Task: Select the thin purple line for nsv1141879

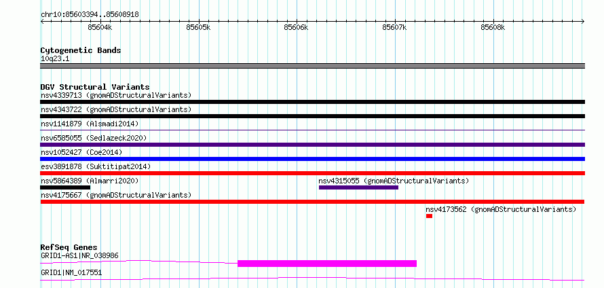Action: (312, 130)
